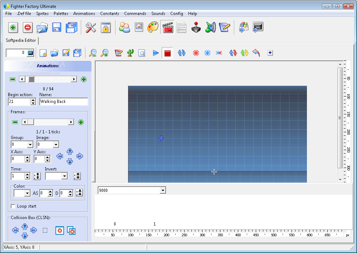Open the Config menu
The width and height of the screenshot is (357, 253).
click(177, 14)
